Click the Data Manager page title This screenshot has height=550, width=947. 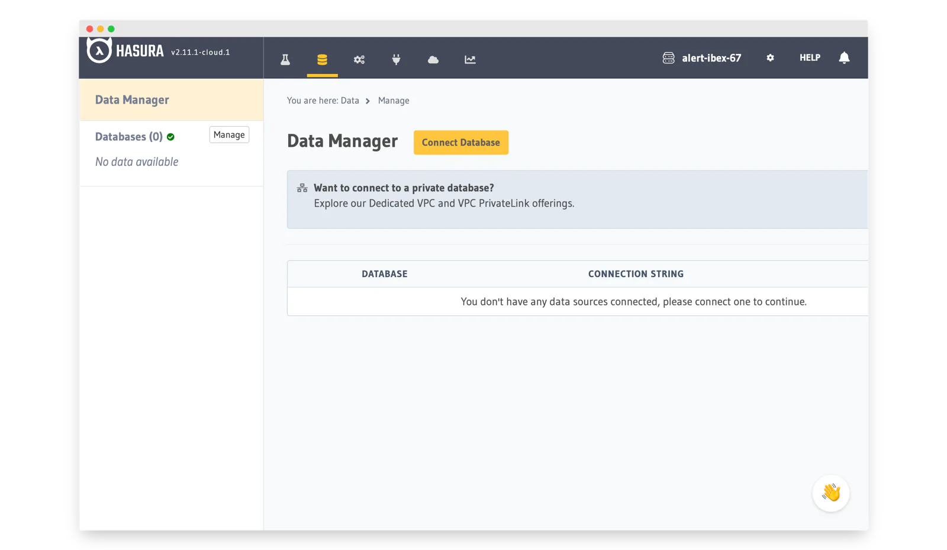pos(342,141)
